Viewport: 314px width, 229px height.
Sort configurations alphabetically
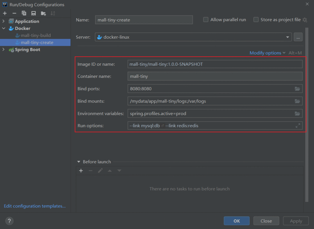(53, 13)
